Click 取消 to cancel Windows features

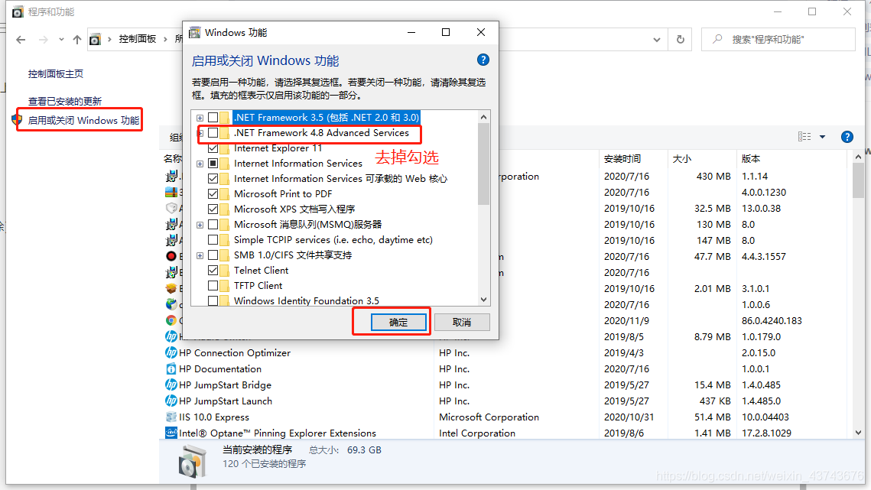click(x=462, y=323)
